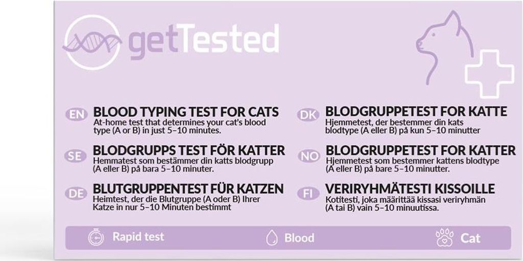This screenshot has width=523, height=261.
Task: Select the DE language badge
Action: [x=76, y=194]
